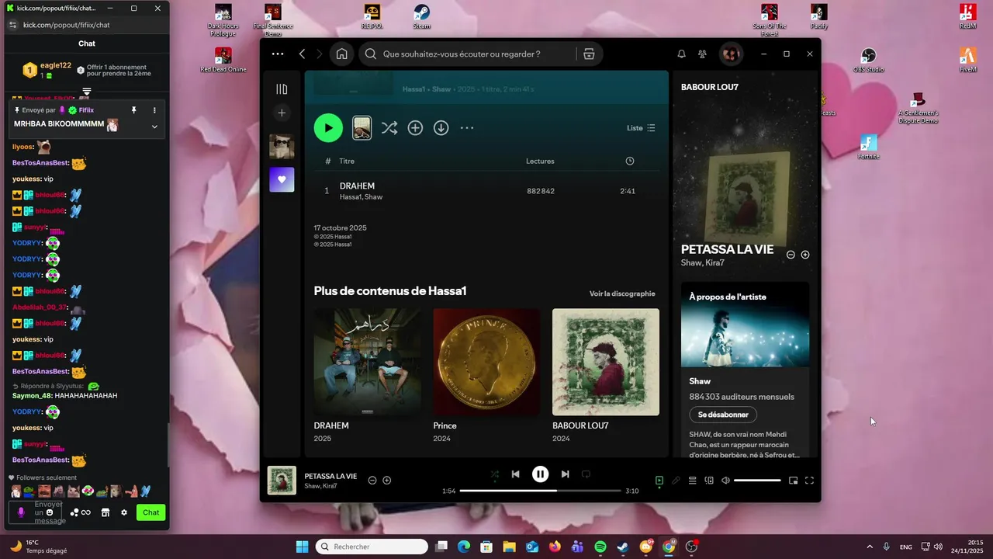The width and height of the screenshot is (993, 559).
Task: Focus the Spotify search field
Action: 467,54
